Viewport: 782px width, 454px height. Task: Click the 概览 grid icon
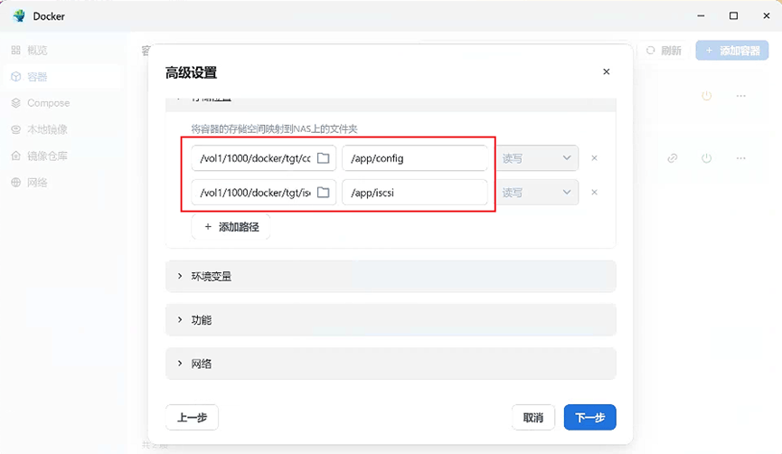pos(16,50)
